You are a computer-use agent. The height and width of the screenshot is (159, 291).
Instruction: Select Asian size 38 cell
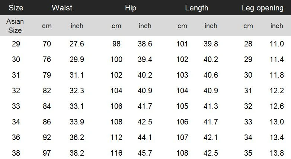pos(16,153)
